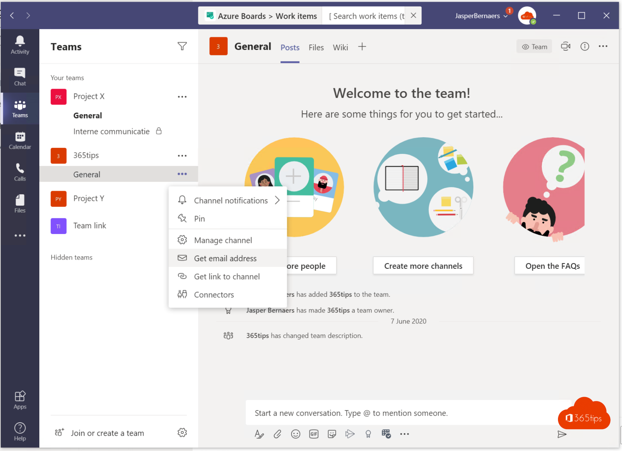
Task: Select the Calls icon
Action: coord(19,172)
